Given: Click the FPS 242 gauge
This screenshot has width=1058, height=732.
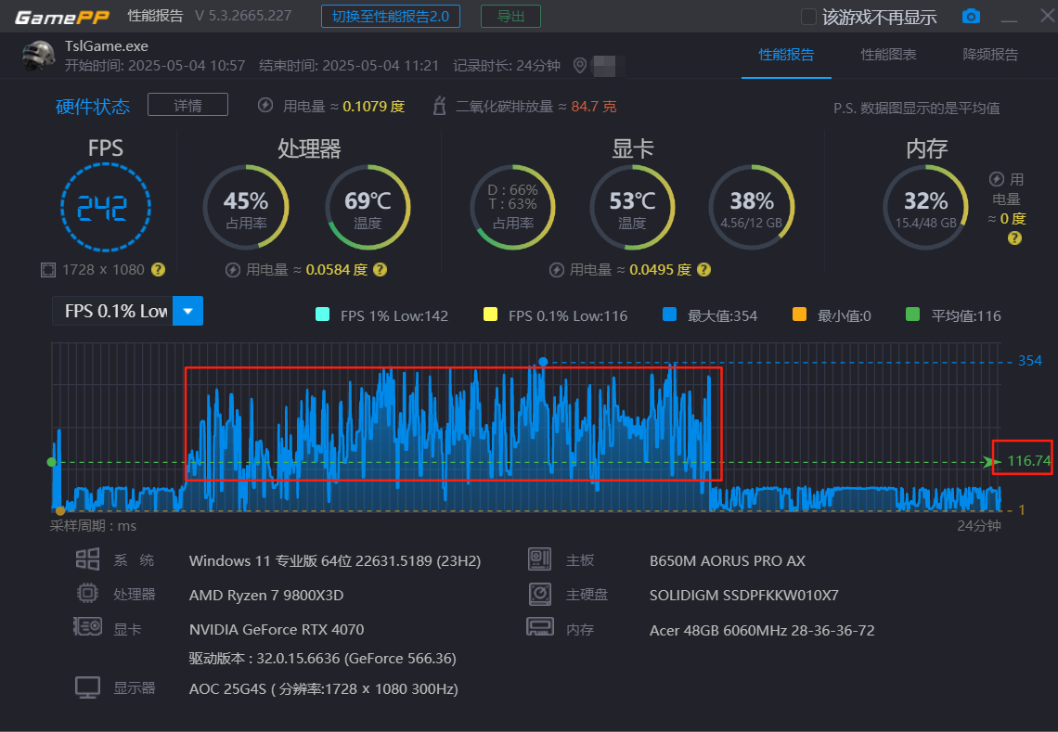Looking at the screenshot, I should pos(105,207).
